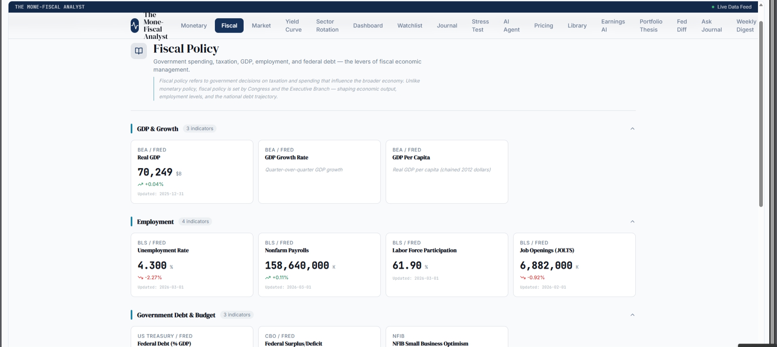This screenshot has height=347, width=777.
Task: Click the vertical page scrollbar thumb
Action: pyautogui.click(x=761, y=114)
